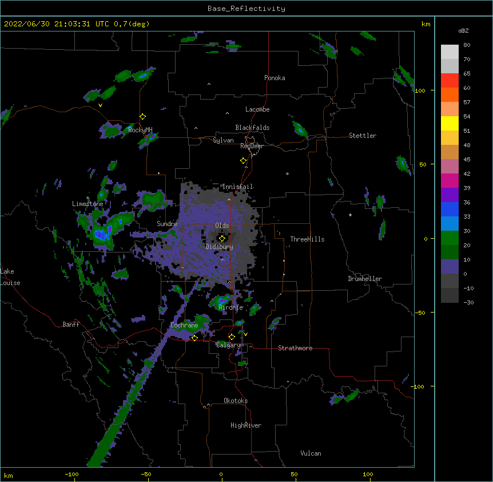This screenshot has width=493, height=482.
Task: Click the Banff label
Action: pyautogui.click(x=71, y=325)
